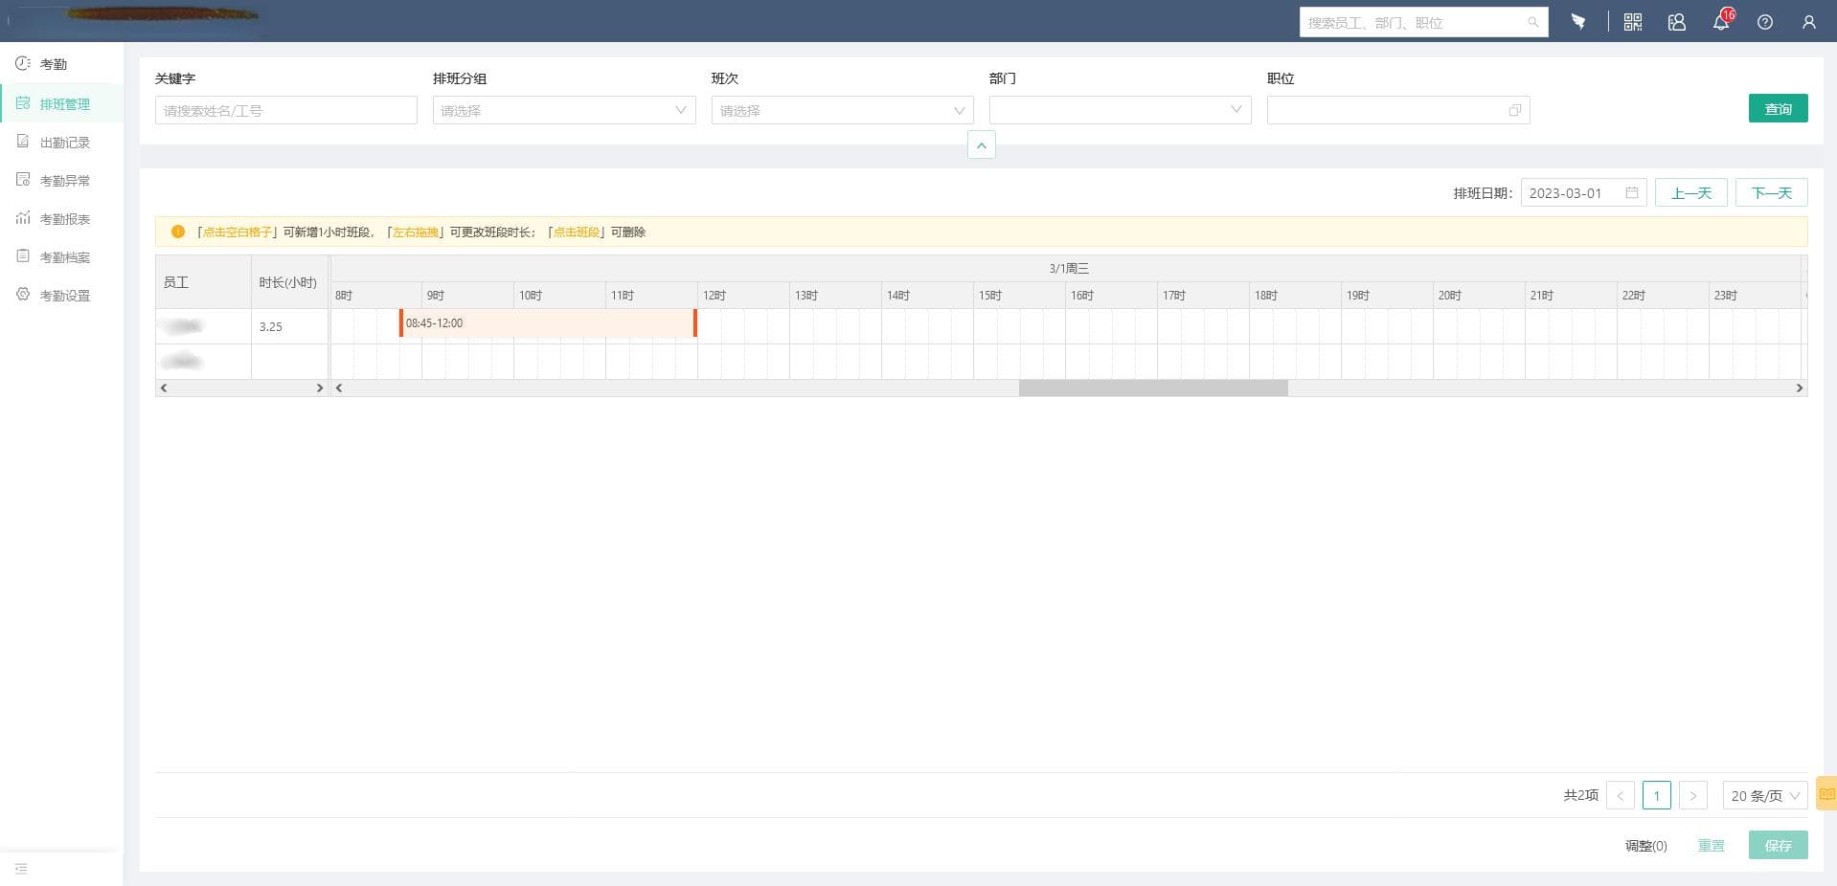
Task: Click the 调整(0) label
Action: pyautogui.click(x=1645, y=846)
